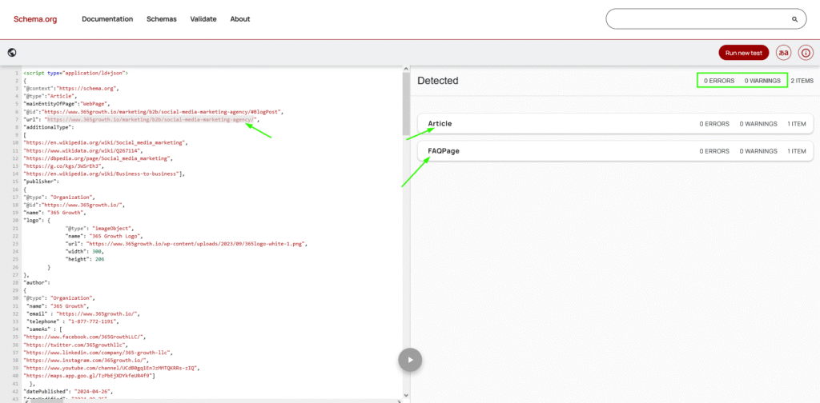820x403 pixels.
Task: Click the wikipedia Business-to-business line
Action: tap(104, 174)
